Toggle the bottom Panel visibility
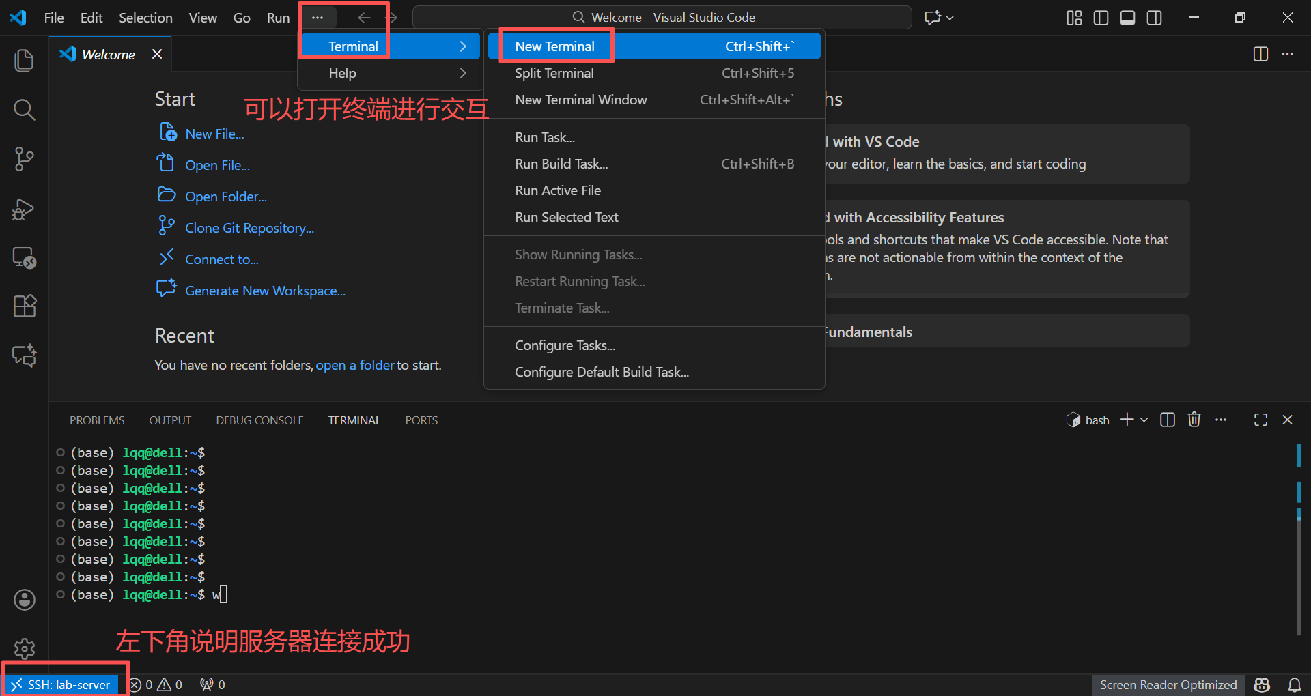 pos(1128,18)
